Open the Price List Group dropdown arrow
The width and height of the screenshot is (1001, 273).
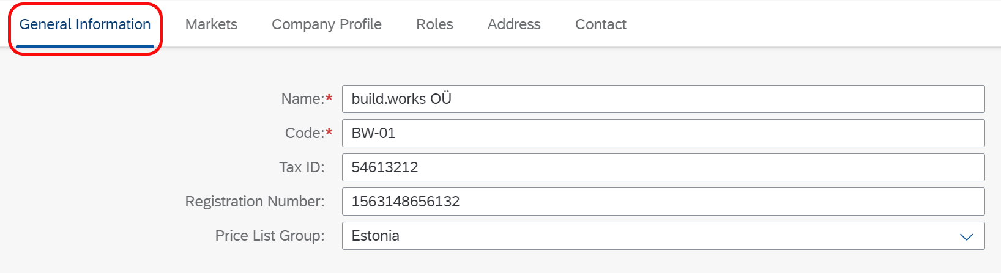click(966, 236)
